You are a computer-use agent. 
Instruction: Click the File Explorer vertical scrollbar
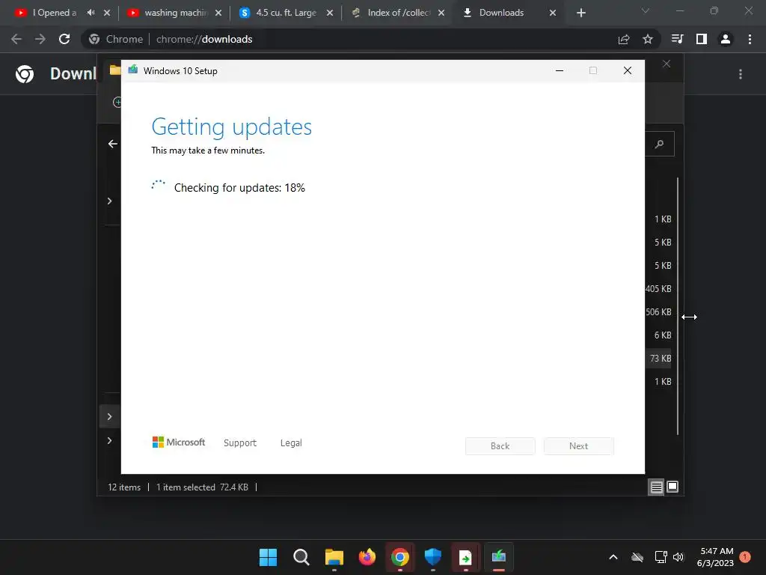[x=678, y=306]
